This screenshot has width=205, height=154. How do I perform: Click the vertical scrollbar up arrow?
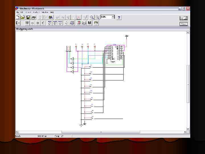tap(188, 33)
